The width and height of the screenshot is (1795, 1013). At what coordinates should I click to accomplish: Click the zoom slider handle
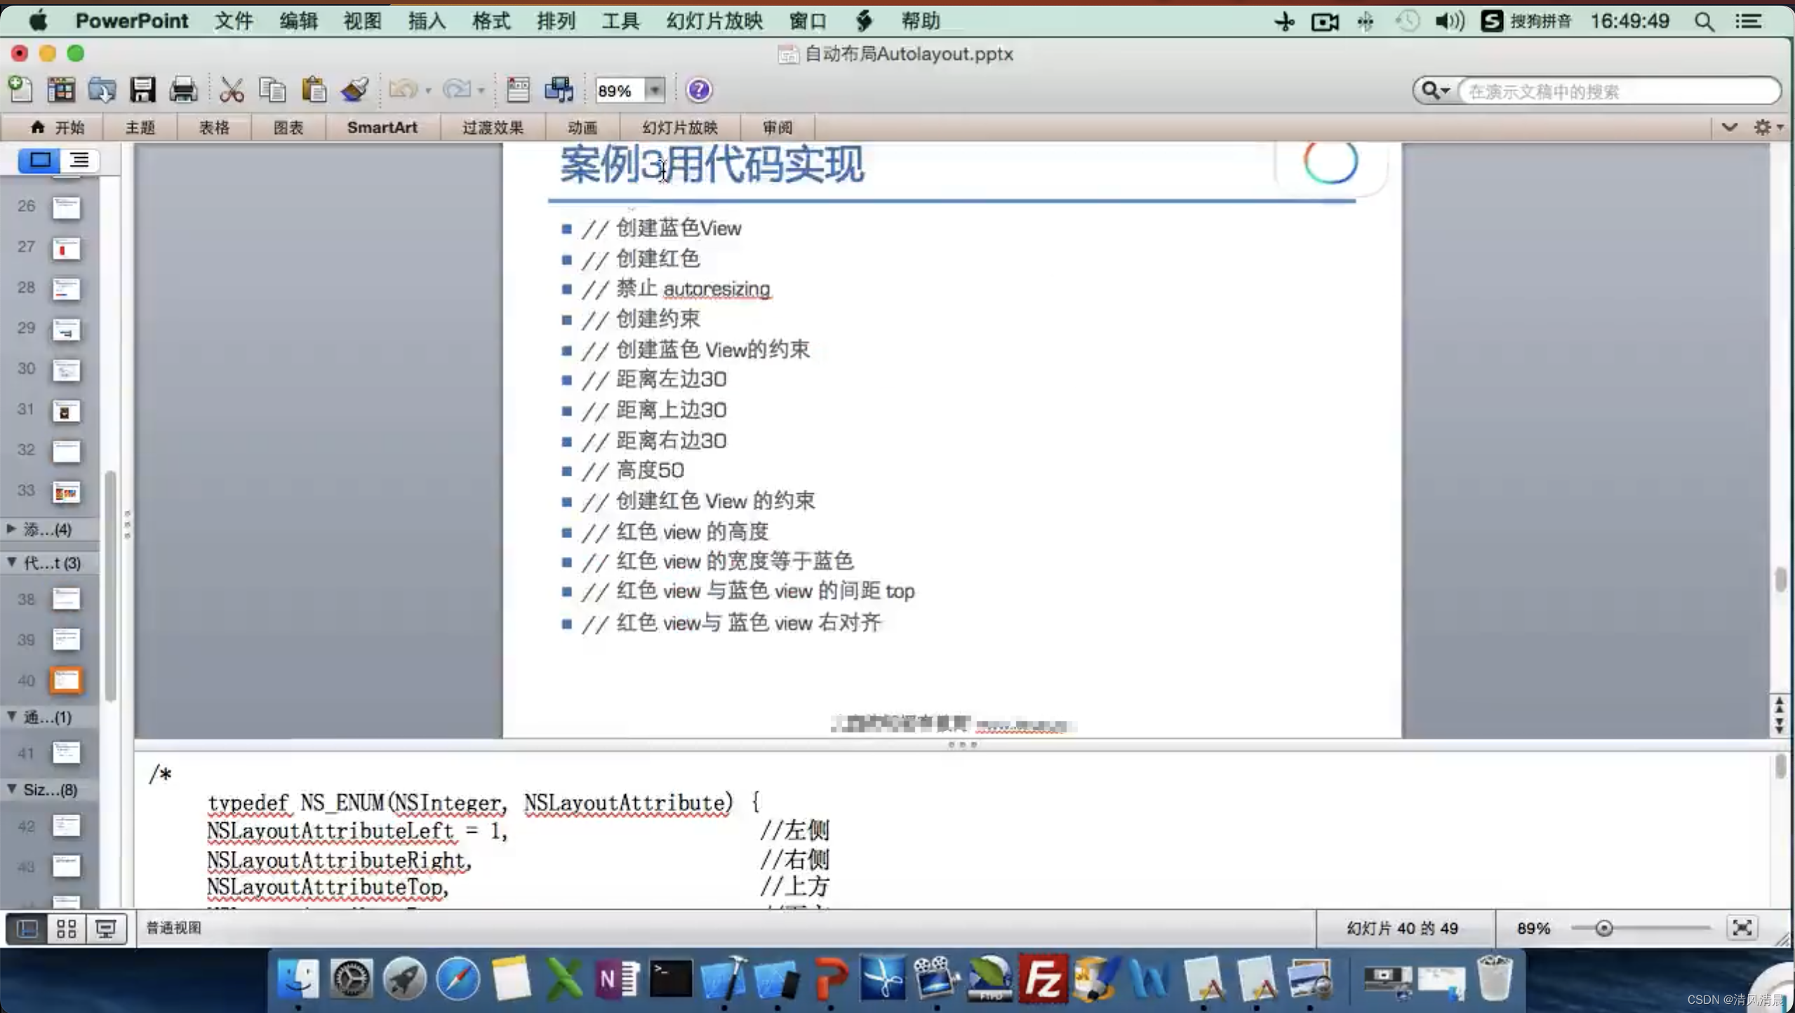(1603, 928)
